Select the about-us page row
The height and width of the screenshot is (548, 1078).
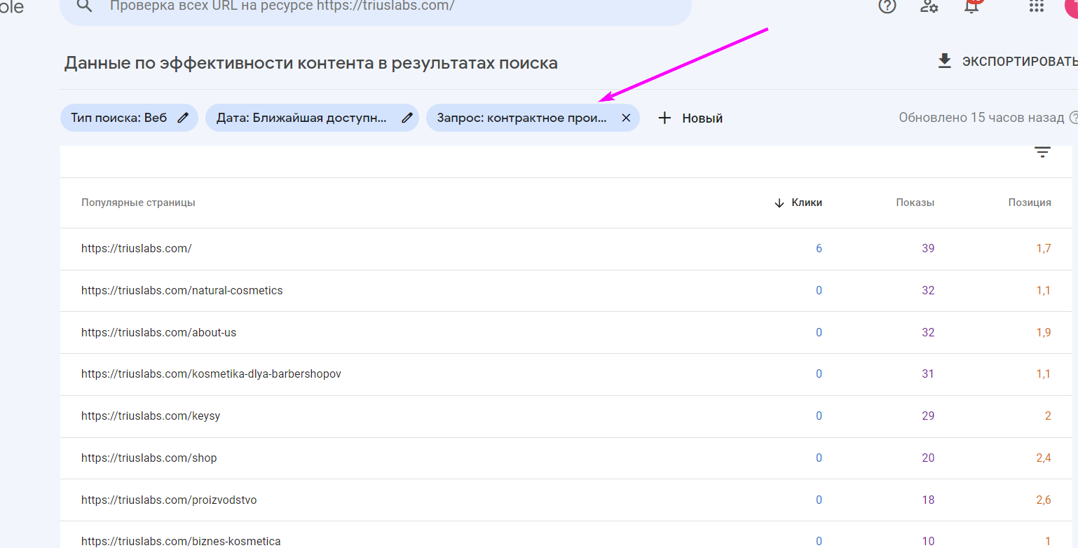pyautogui.click(x=566, y=332)
